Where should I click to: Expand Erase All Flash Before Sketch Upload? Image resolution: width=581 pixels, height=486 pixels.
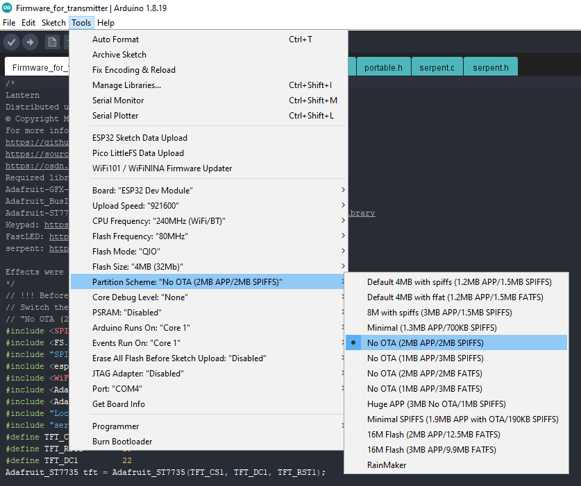point(208,358)
